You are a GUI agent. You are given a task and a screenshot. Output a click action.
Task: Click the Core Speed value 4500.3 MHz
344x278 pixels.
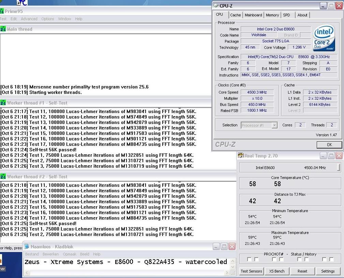257,92
